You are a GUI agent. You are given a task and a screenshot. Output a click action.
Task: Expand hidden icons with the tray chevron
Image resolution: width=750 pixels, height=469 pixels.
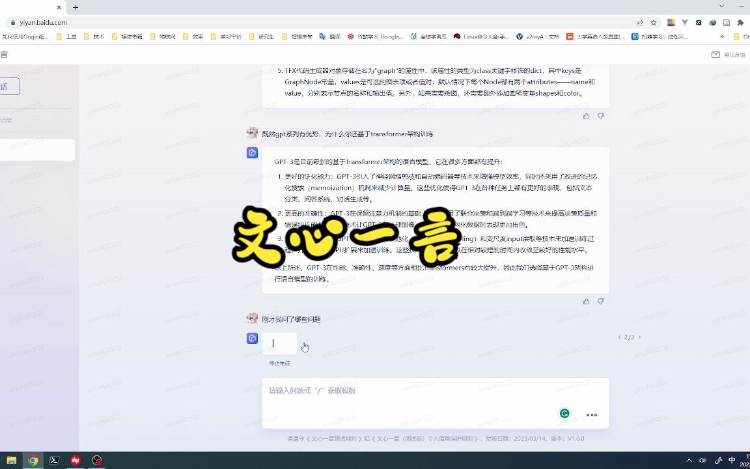[x=689, y=460]
